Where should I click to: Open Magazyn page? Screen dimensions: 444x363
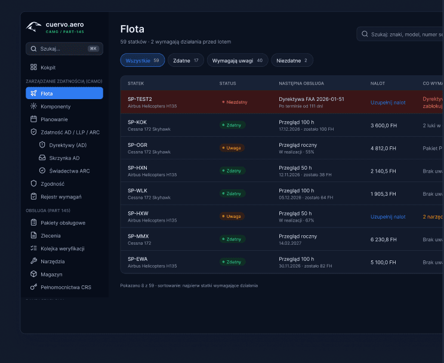[x=64, y=274]
